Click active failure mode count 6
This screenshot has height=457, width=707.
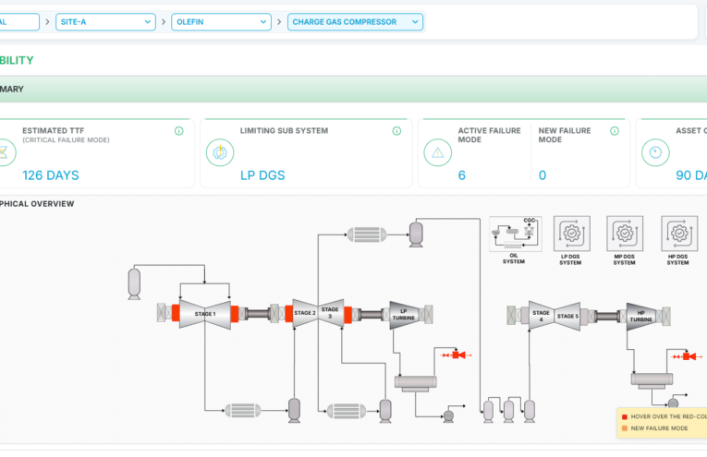coord(462,175)
